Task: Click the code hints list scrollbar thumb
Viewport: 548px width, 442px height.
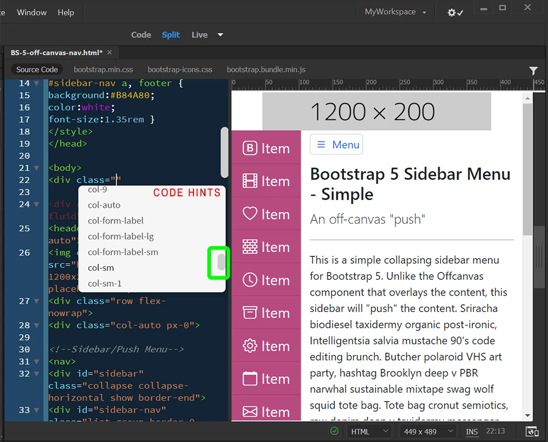Action: [221, 262]
